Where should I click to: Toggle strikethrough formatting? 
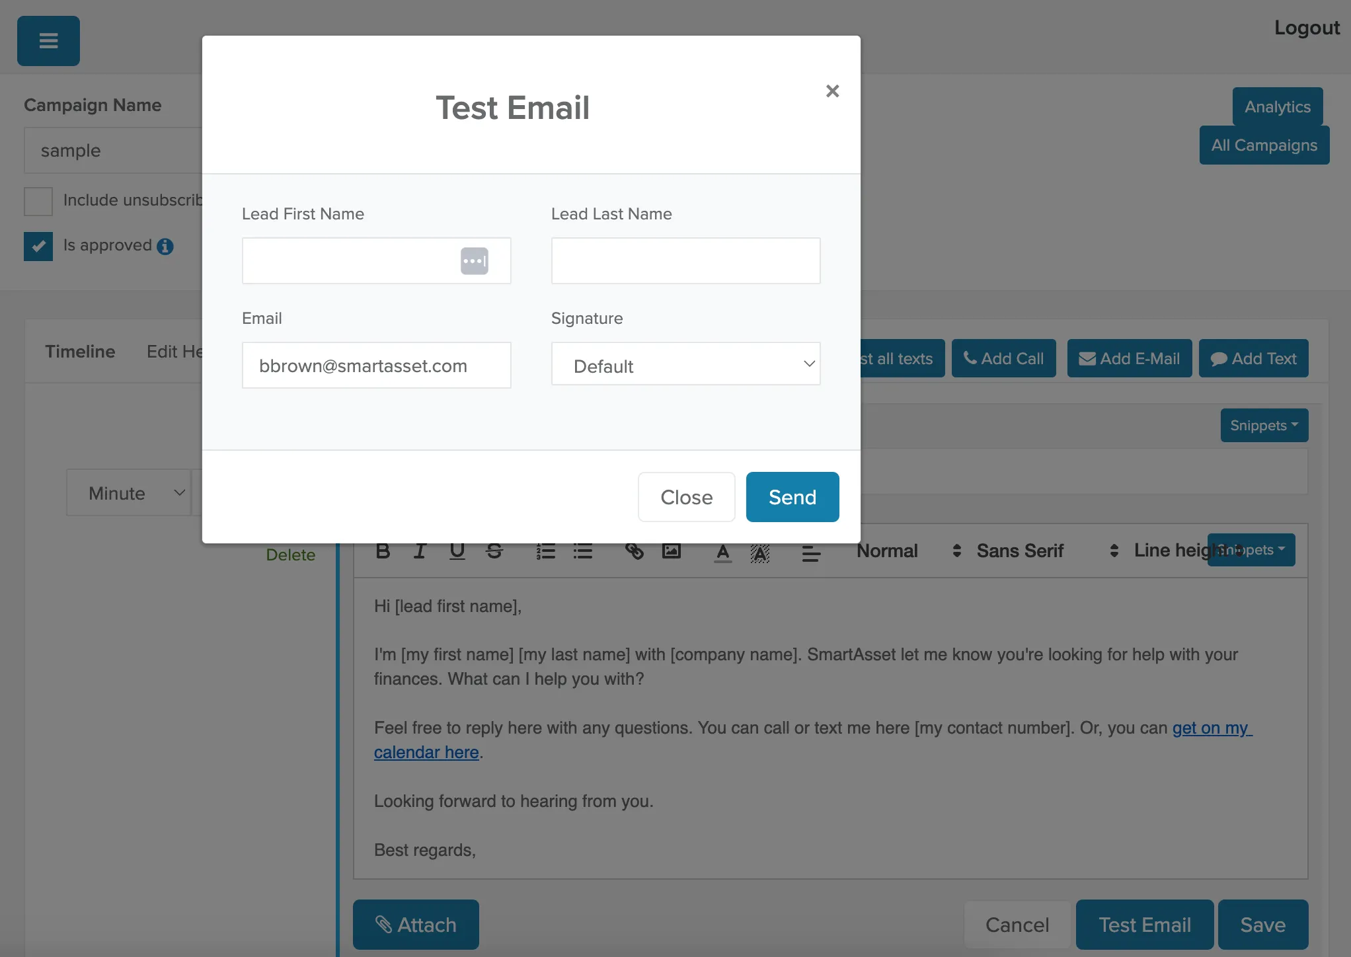coord(494,551)
